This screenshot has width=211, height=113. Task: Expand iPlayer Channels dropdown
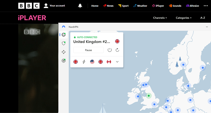click(160, 18)
